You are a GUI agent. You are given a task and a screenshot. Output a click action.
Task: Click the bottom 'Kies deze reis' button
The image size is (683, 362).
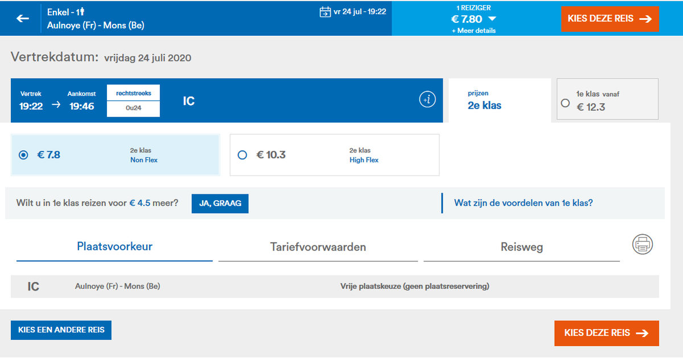pos(607,333)
